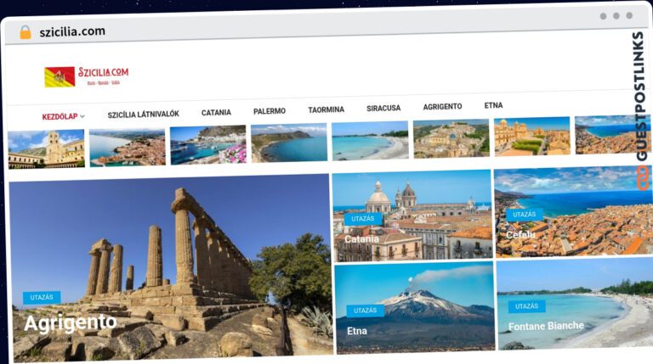The width and height of the screenshot is (653, 364).
Task: Click the Utazás tag on Catania card
Action: (363, 219)
